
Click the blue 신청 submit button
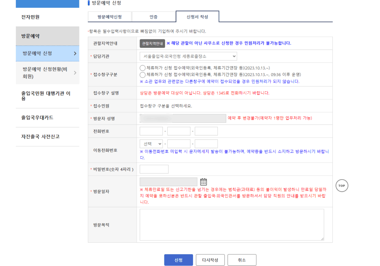point(178,260)
